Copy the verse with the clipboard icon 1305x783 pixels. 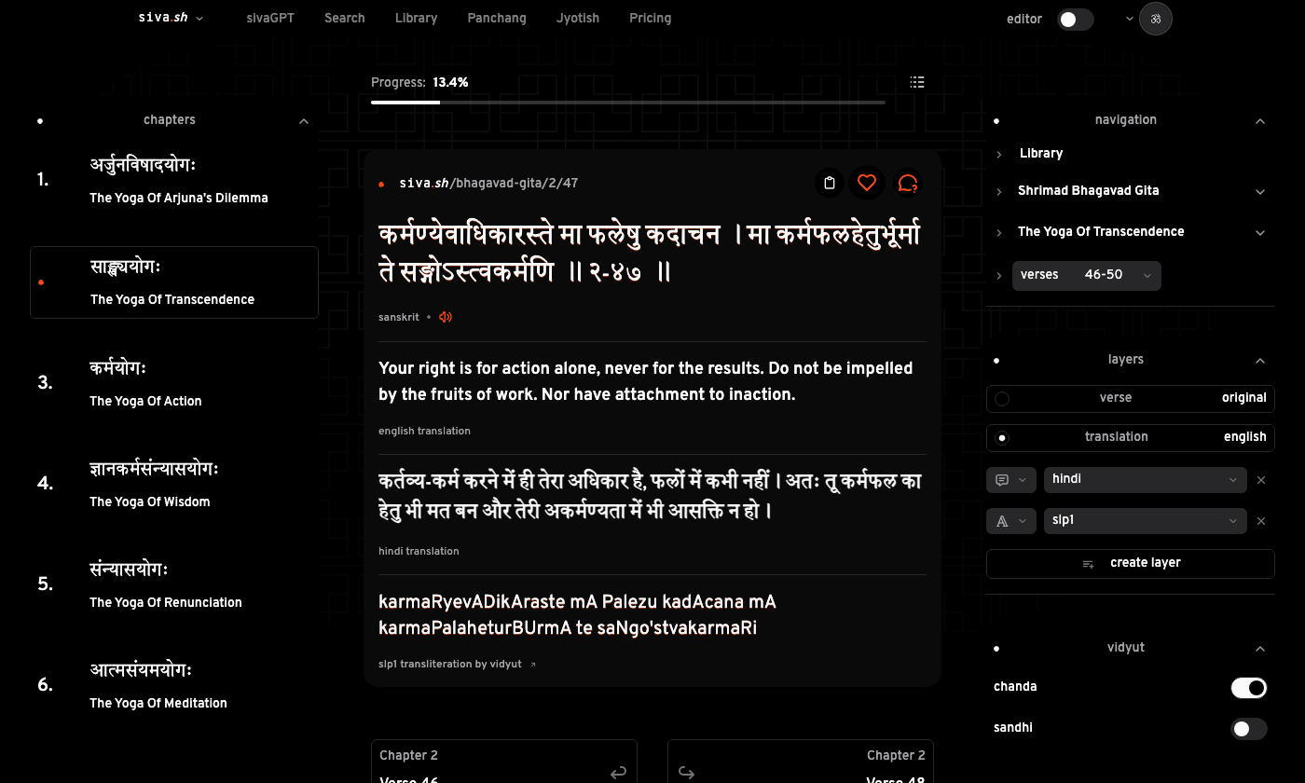(830, 183)
